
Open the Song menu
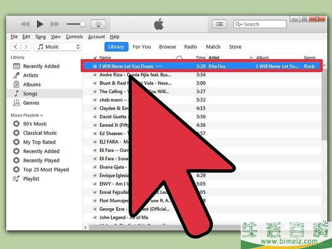[41, 37]
